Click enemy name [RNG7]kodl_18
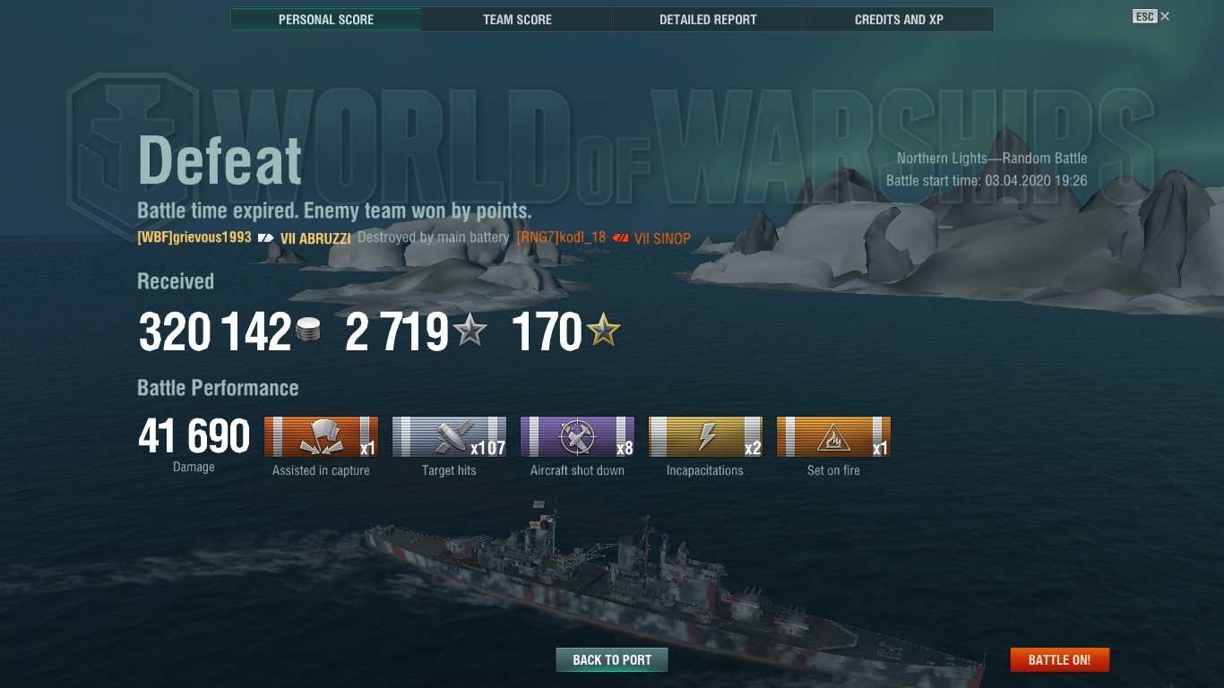Screen dimensions: 1224x688 tap(561, 237)
